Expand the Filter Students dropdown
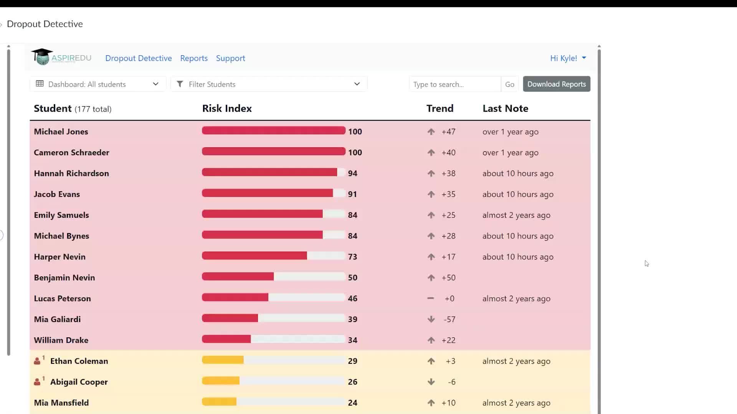737x414 pixels. (269, 84)
